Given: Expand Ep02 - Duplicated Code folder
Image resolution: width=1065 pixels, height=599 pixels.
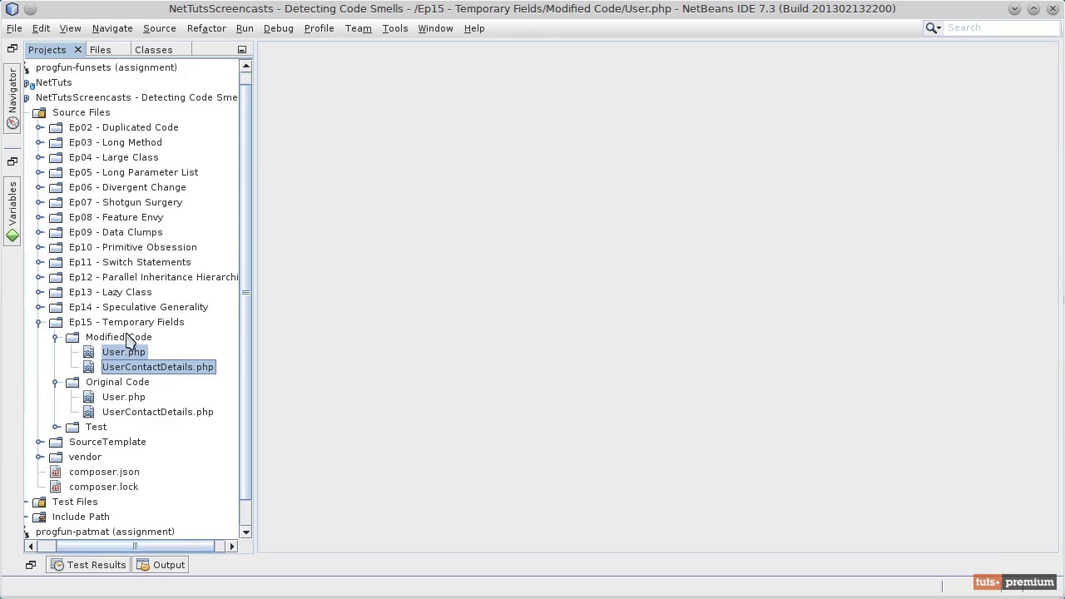Looking at the screenshot, I should click(39, 127).
